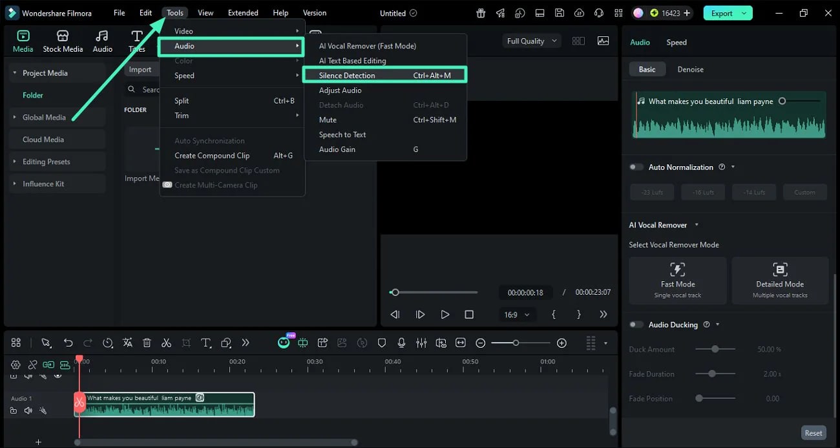Open the 16:9 aspect ratio dropdown

pyautogui.click(x=517, y=315)
